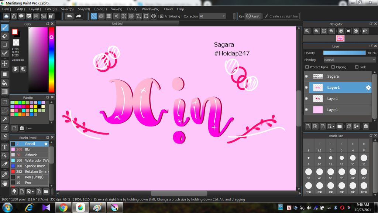Screen dimensions: 378x213
Task: Select the Eyedropper tool
Action: (x=4, y=175)
